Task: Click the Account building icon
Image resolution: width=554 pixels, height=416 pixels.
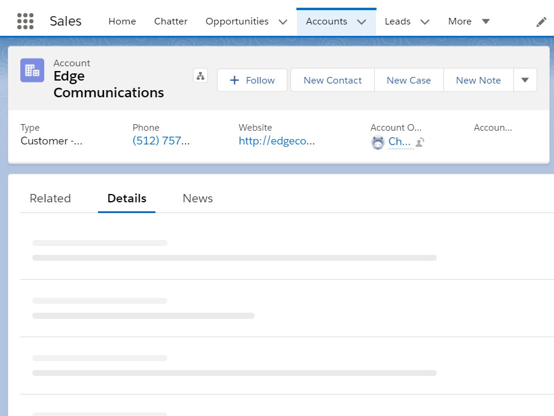Action: (32, 70)
